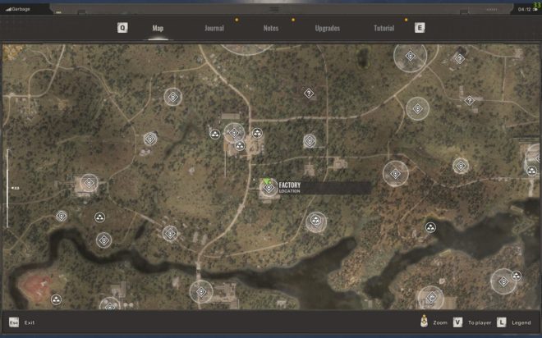Select the Factory location marker icon
This screenshot has width=542, height=338.
point(269,188)
